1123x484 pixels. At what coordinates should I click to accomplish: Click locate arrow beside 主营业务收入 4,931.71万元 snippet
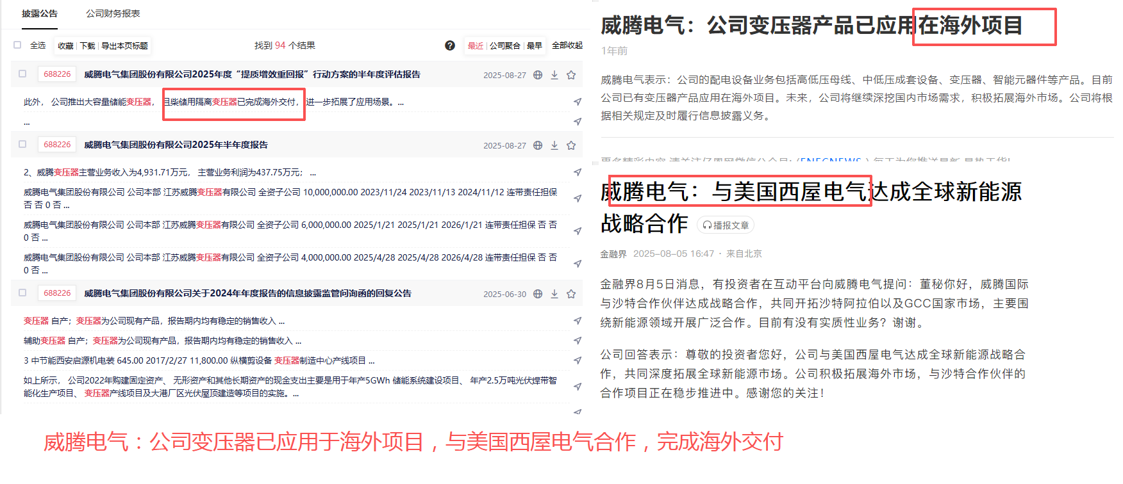click(x=578, y=172)
